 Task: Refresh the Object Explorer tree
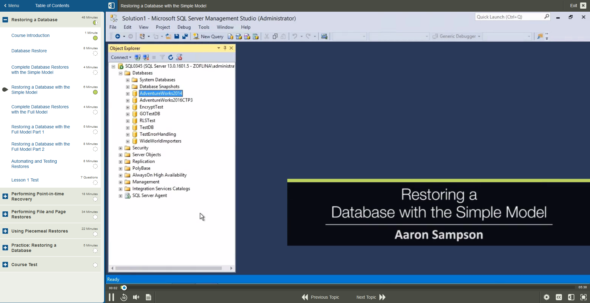[x=170, y=57]
